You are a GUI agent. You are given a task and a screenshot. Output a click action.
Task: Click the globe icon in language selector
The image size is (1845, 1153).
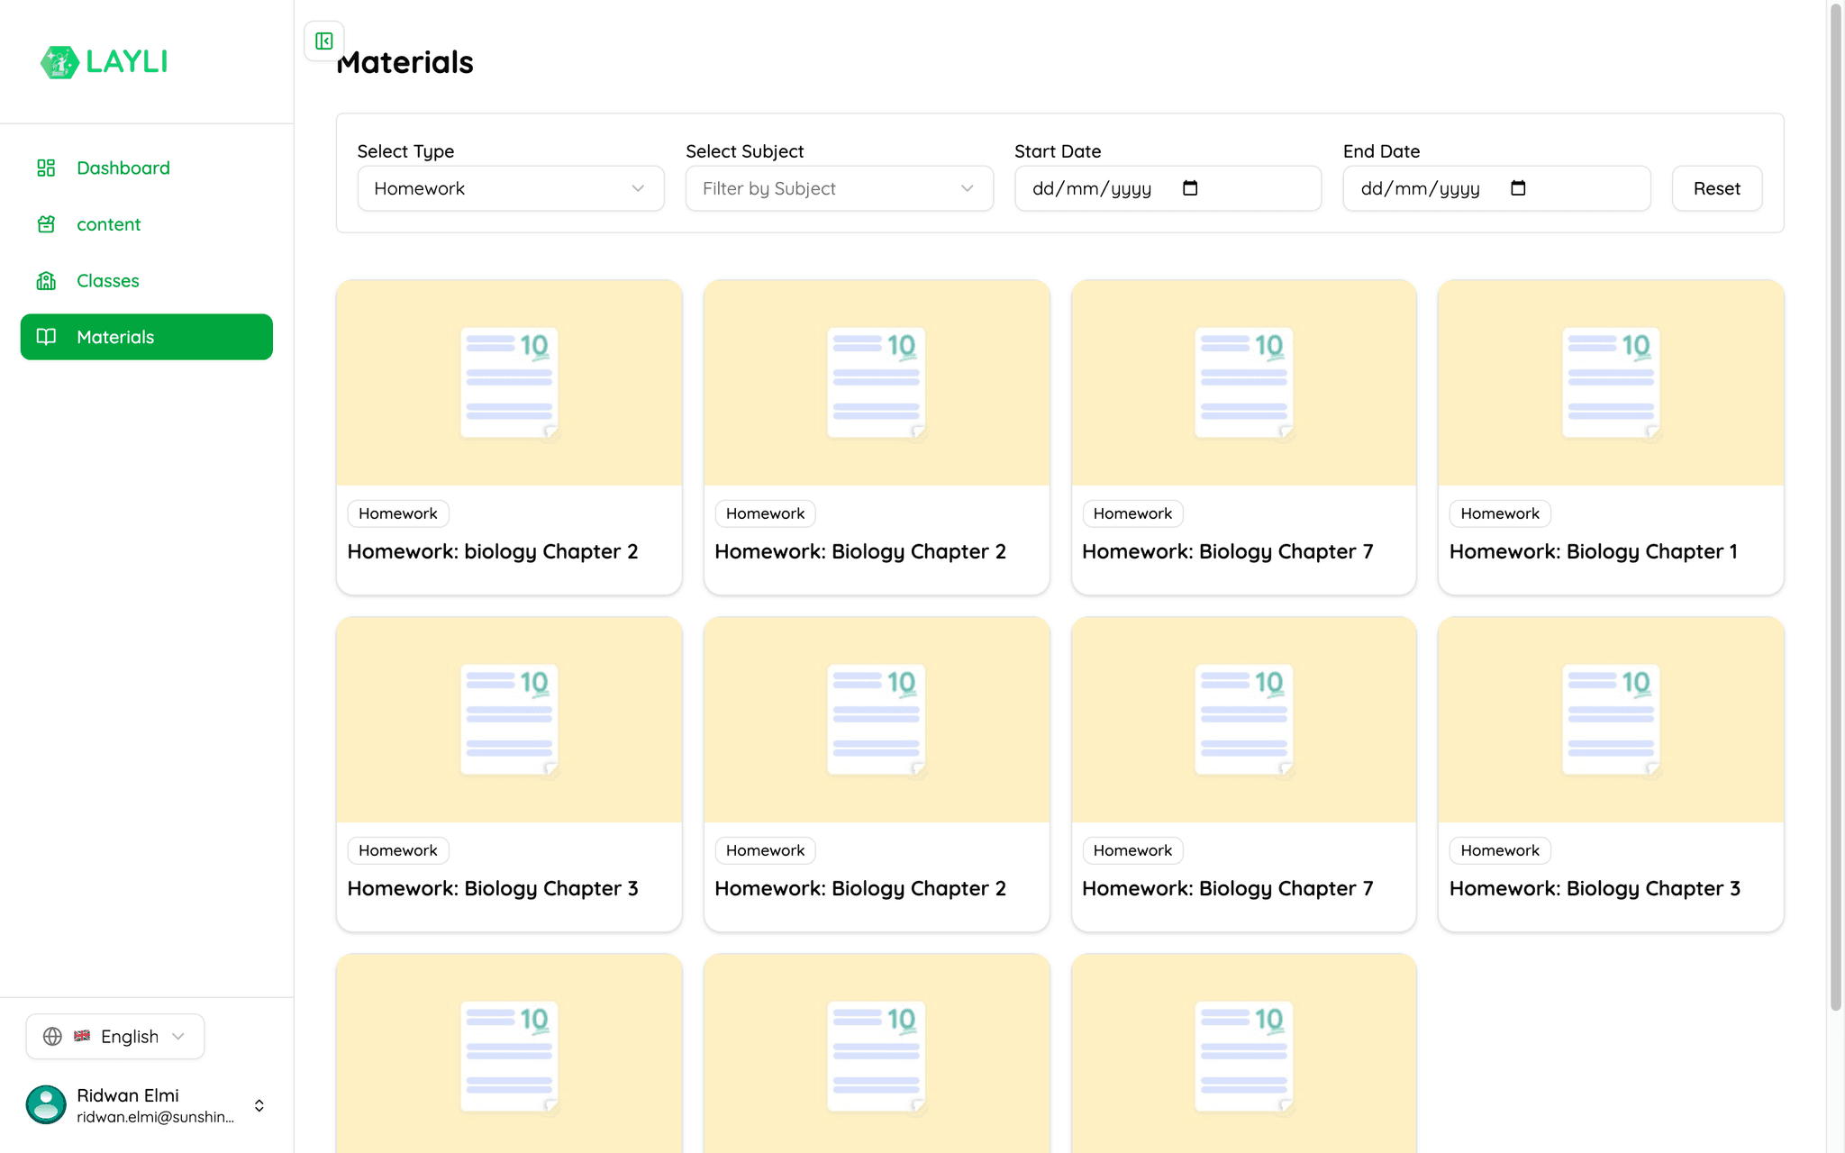coord(53,1037)
